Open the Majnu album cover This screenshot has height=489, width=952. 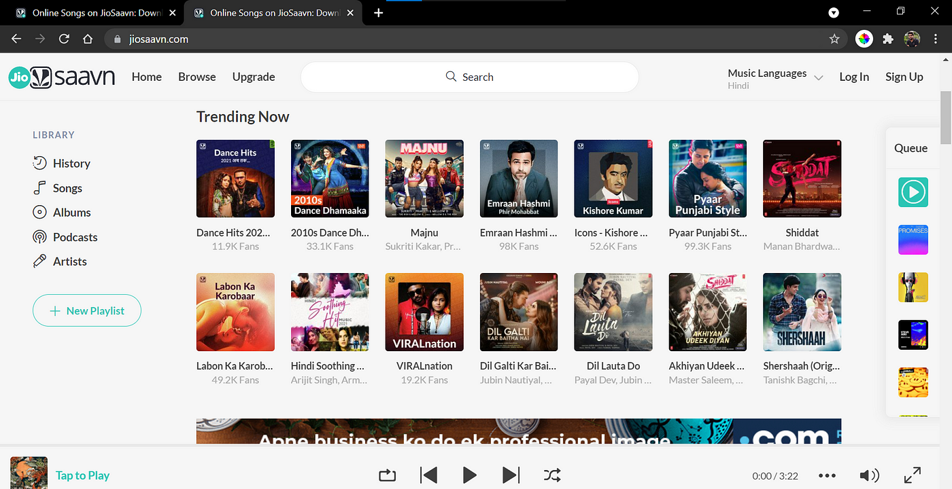click(424, 179)
